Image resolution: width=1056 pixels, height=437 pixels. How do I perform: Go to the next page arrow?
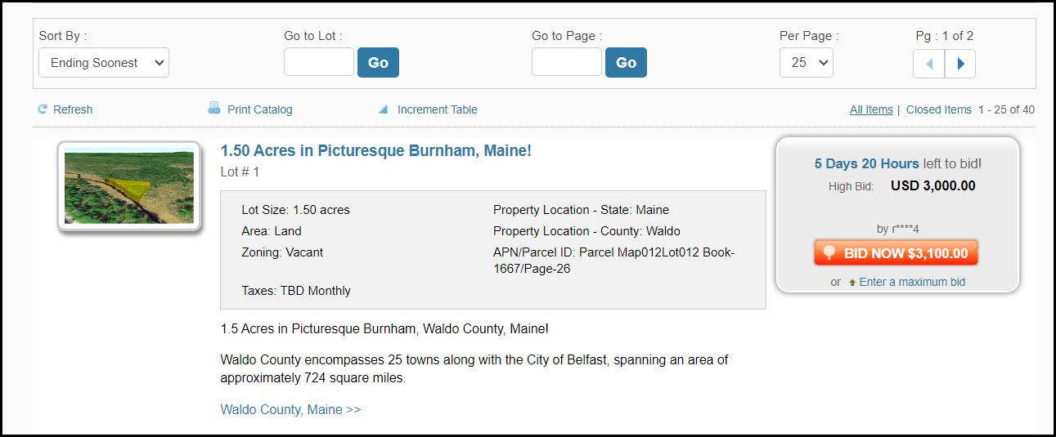click(x=960, y=63)
